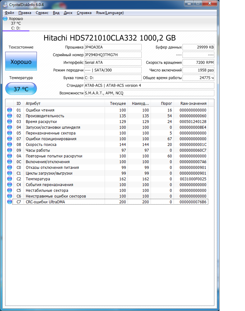This screenshot has width=245, height=311.
Task: Click status orb for attribute 02 Производительность
Action: [x=10, y=116]
